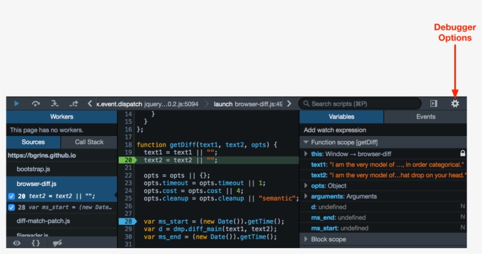Screen dimensions: 482x254
Task: Collapse Function scope [getDiff] section
Action: tap(306, 142)
